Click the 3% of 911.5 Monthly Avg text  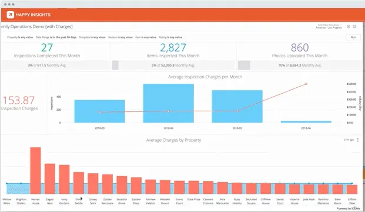47,66
